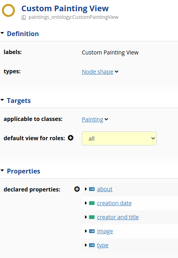Click the green rectangle icon beside creation date
This screenshot has height=258, width=178.
coord(92,203)
